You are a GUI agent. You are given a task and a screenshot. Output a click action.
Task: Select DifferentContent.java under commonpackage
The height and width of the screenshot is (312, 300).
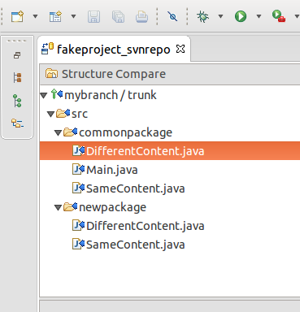tap(146, 151)
